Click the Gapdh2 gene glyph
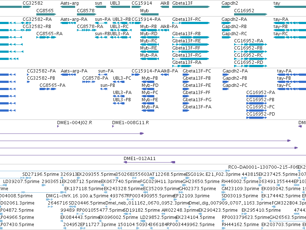The height and width of the screenshot is (230, 306). (x=226, y=7)
